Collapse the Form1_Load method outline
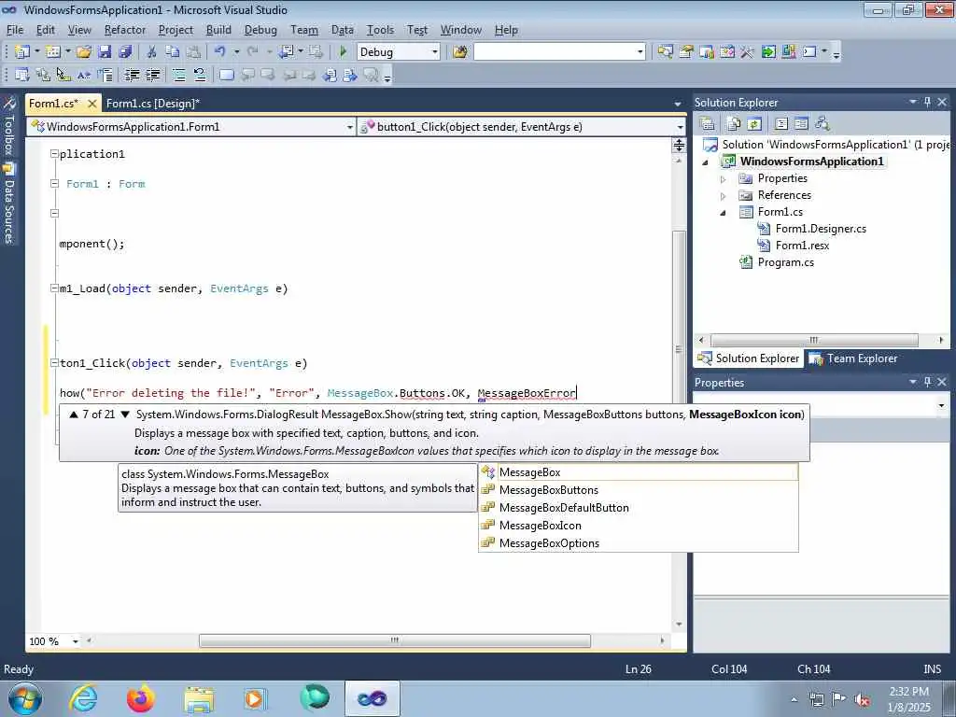The width and height of the screenshot is (956, 717). 54,288
